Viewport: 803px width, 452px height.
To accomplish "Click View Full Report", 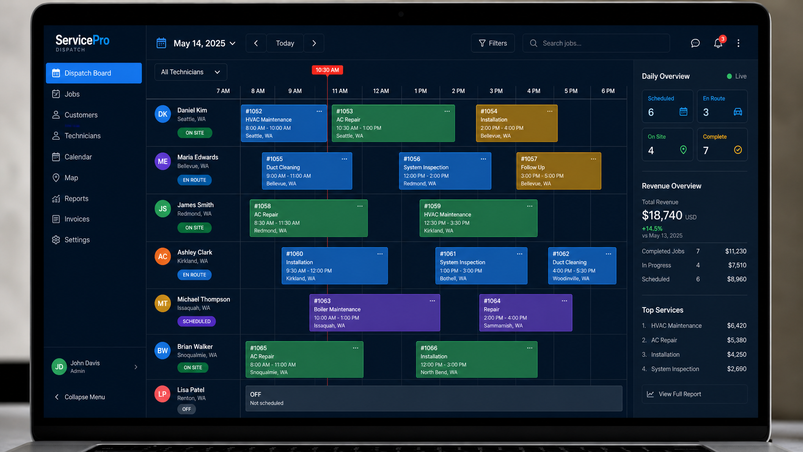I will pyautogui.click(x=694, y=394).
